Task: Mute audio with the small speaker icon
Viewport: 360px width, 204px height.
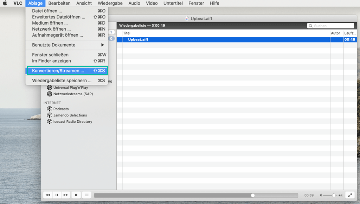Action: pos(321,195)
